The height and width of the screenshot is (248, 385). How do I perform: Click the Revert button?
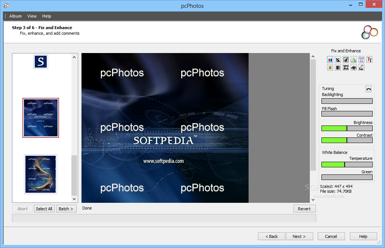point(304,209)
